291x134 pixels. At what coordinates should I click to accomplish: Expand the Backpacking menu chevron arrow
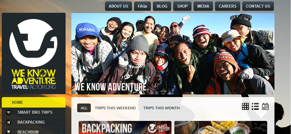click(62, 122)
